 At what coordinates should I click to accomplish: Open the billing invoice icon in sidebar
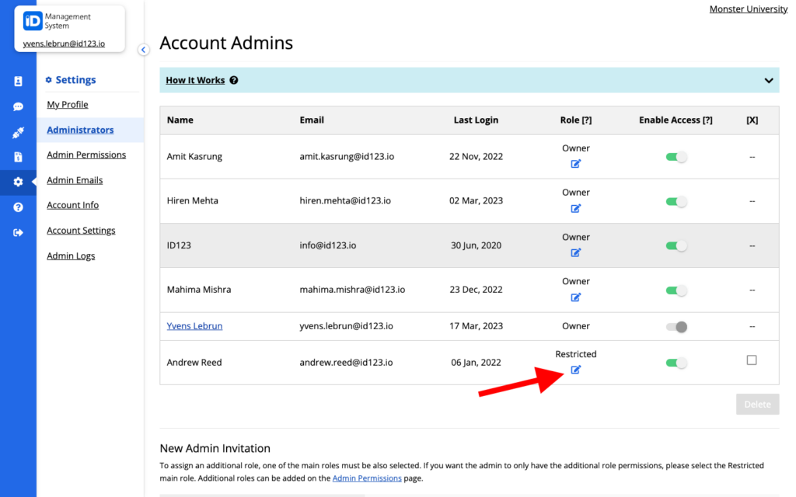tap(18, 157)
